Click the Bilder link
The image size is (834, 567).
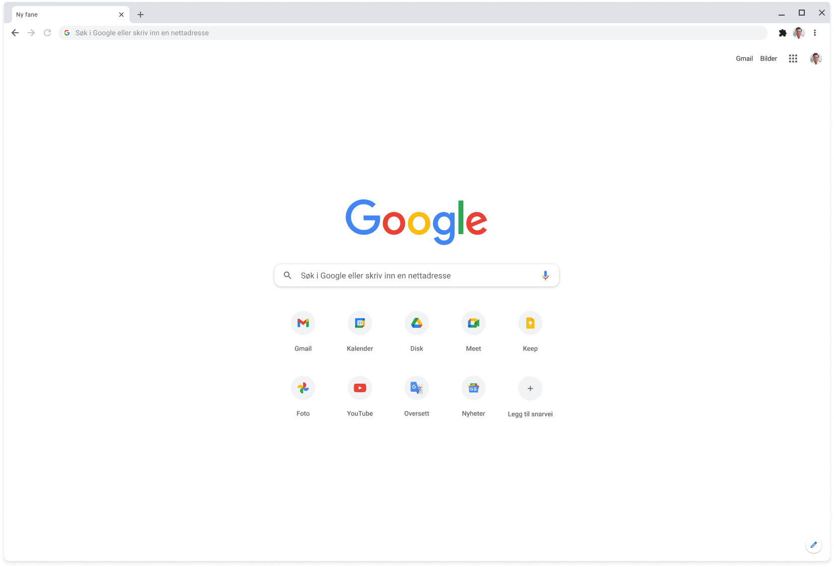(x=768, y=58)
